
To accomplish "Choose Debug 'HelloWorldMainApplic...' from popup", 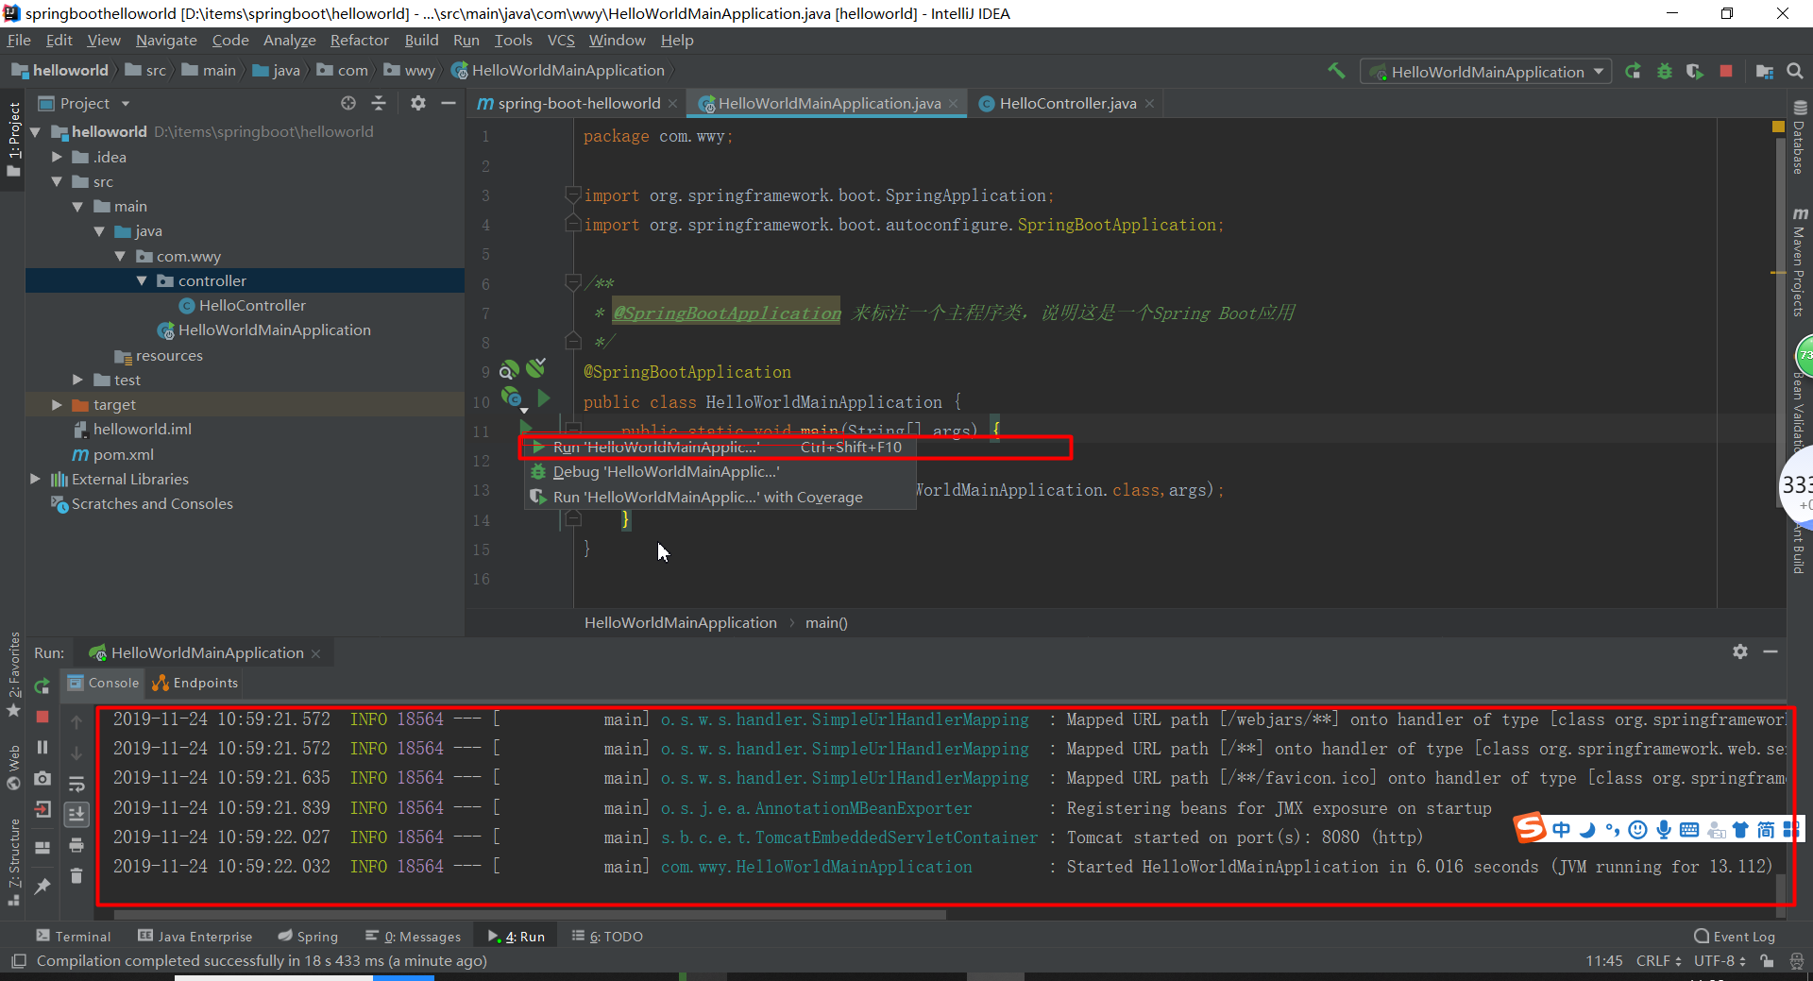I will tap(720, 471).
